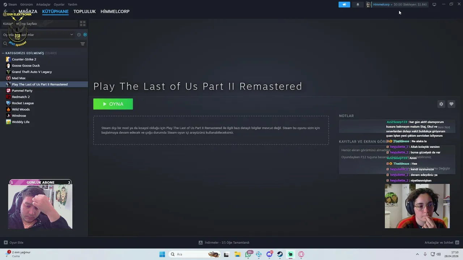Click the plus icon beside Oyun Ekle
463x260 pixels.
coord(5,242)
